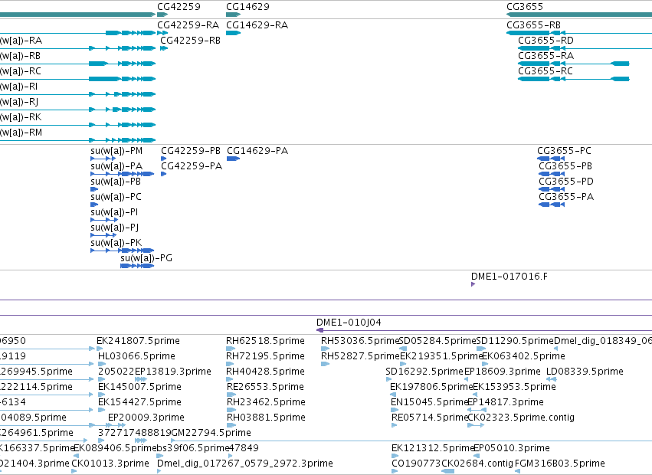This screenshot has height=475, width=652.
Task: Click the (w[a])-RB transcript label
Action: click(21, 56)
